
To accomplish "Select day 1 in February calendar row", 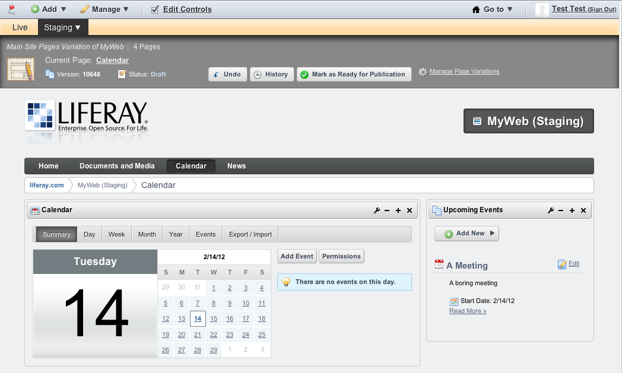I will click(x=214, y=288).
